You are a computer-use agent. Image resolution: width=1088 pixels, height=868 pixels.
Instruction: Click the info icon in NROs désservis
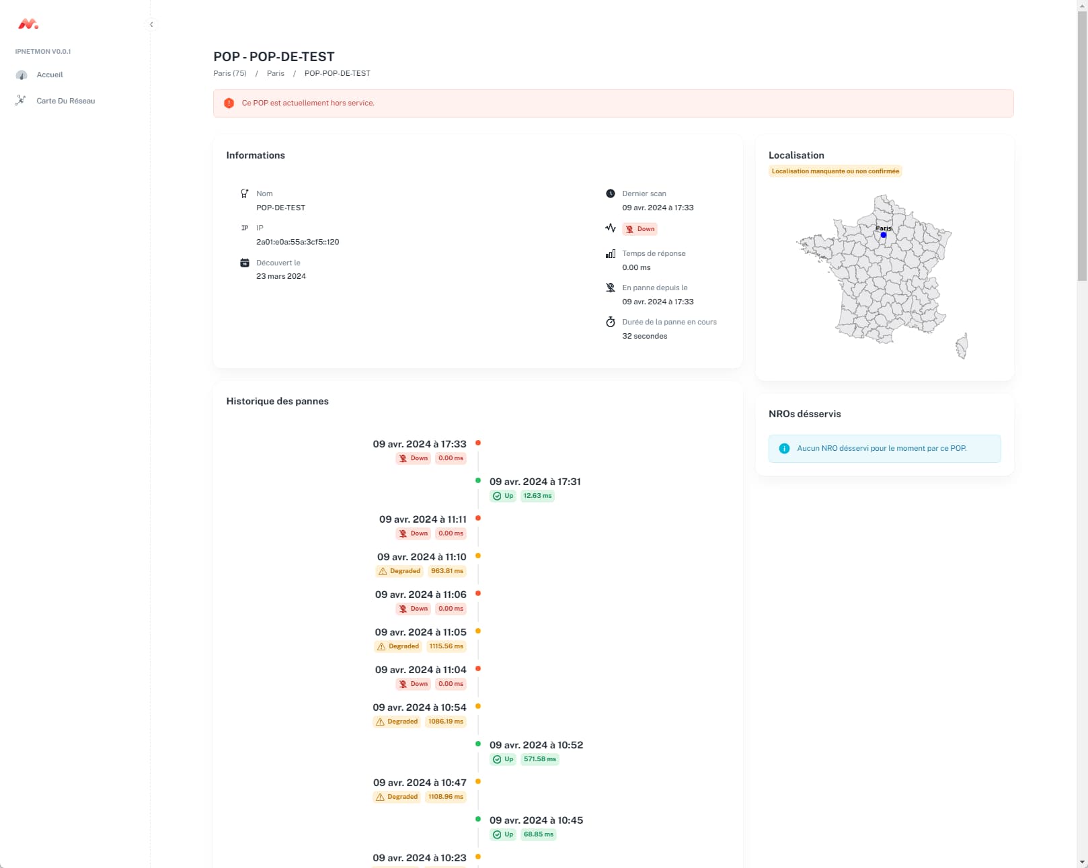(784, 448)
